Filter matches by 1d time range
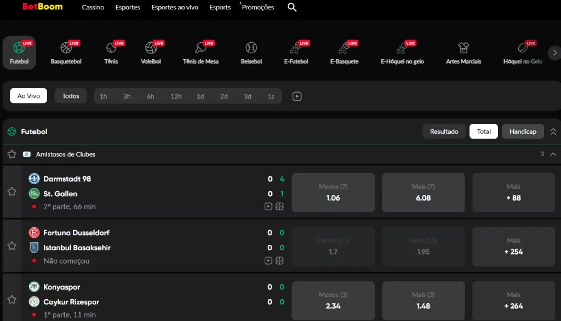The image size is (561, 321). pyautogui.click(x=201, y=96)
